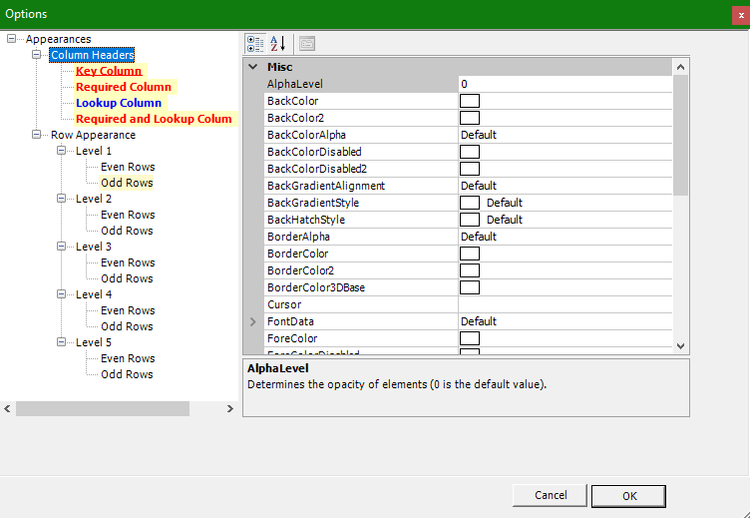This screenshot has width=750, height=518.
Task: Select the Lookup Column tree item
Action: click(x=118, y=103)
